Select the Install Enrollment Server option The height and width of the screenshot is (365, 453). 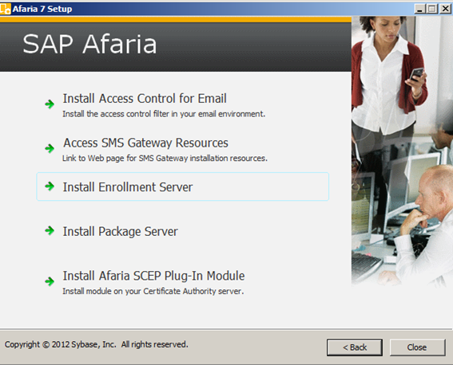[x=183, y=186]
